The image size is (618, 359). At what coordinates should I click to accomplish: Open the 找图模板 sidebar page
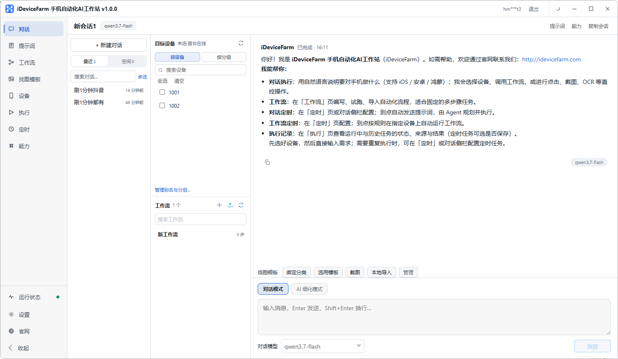coord(33,79)
